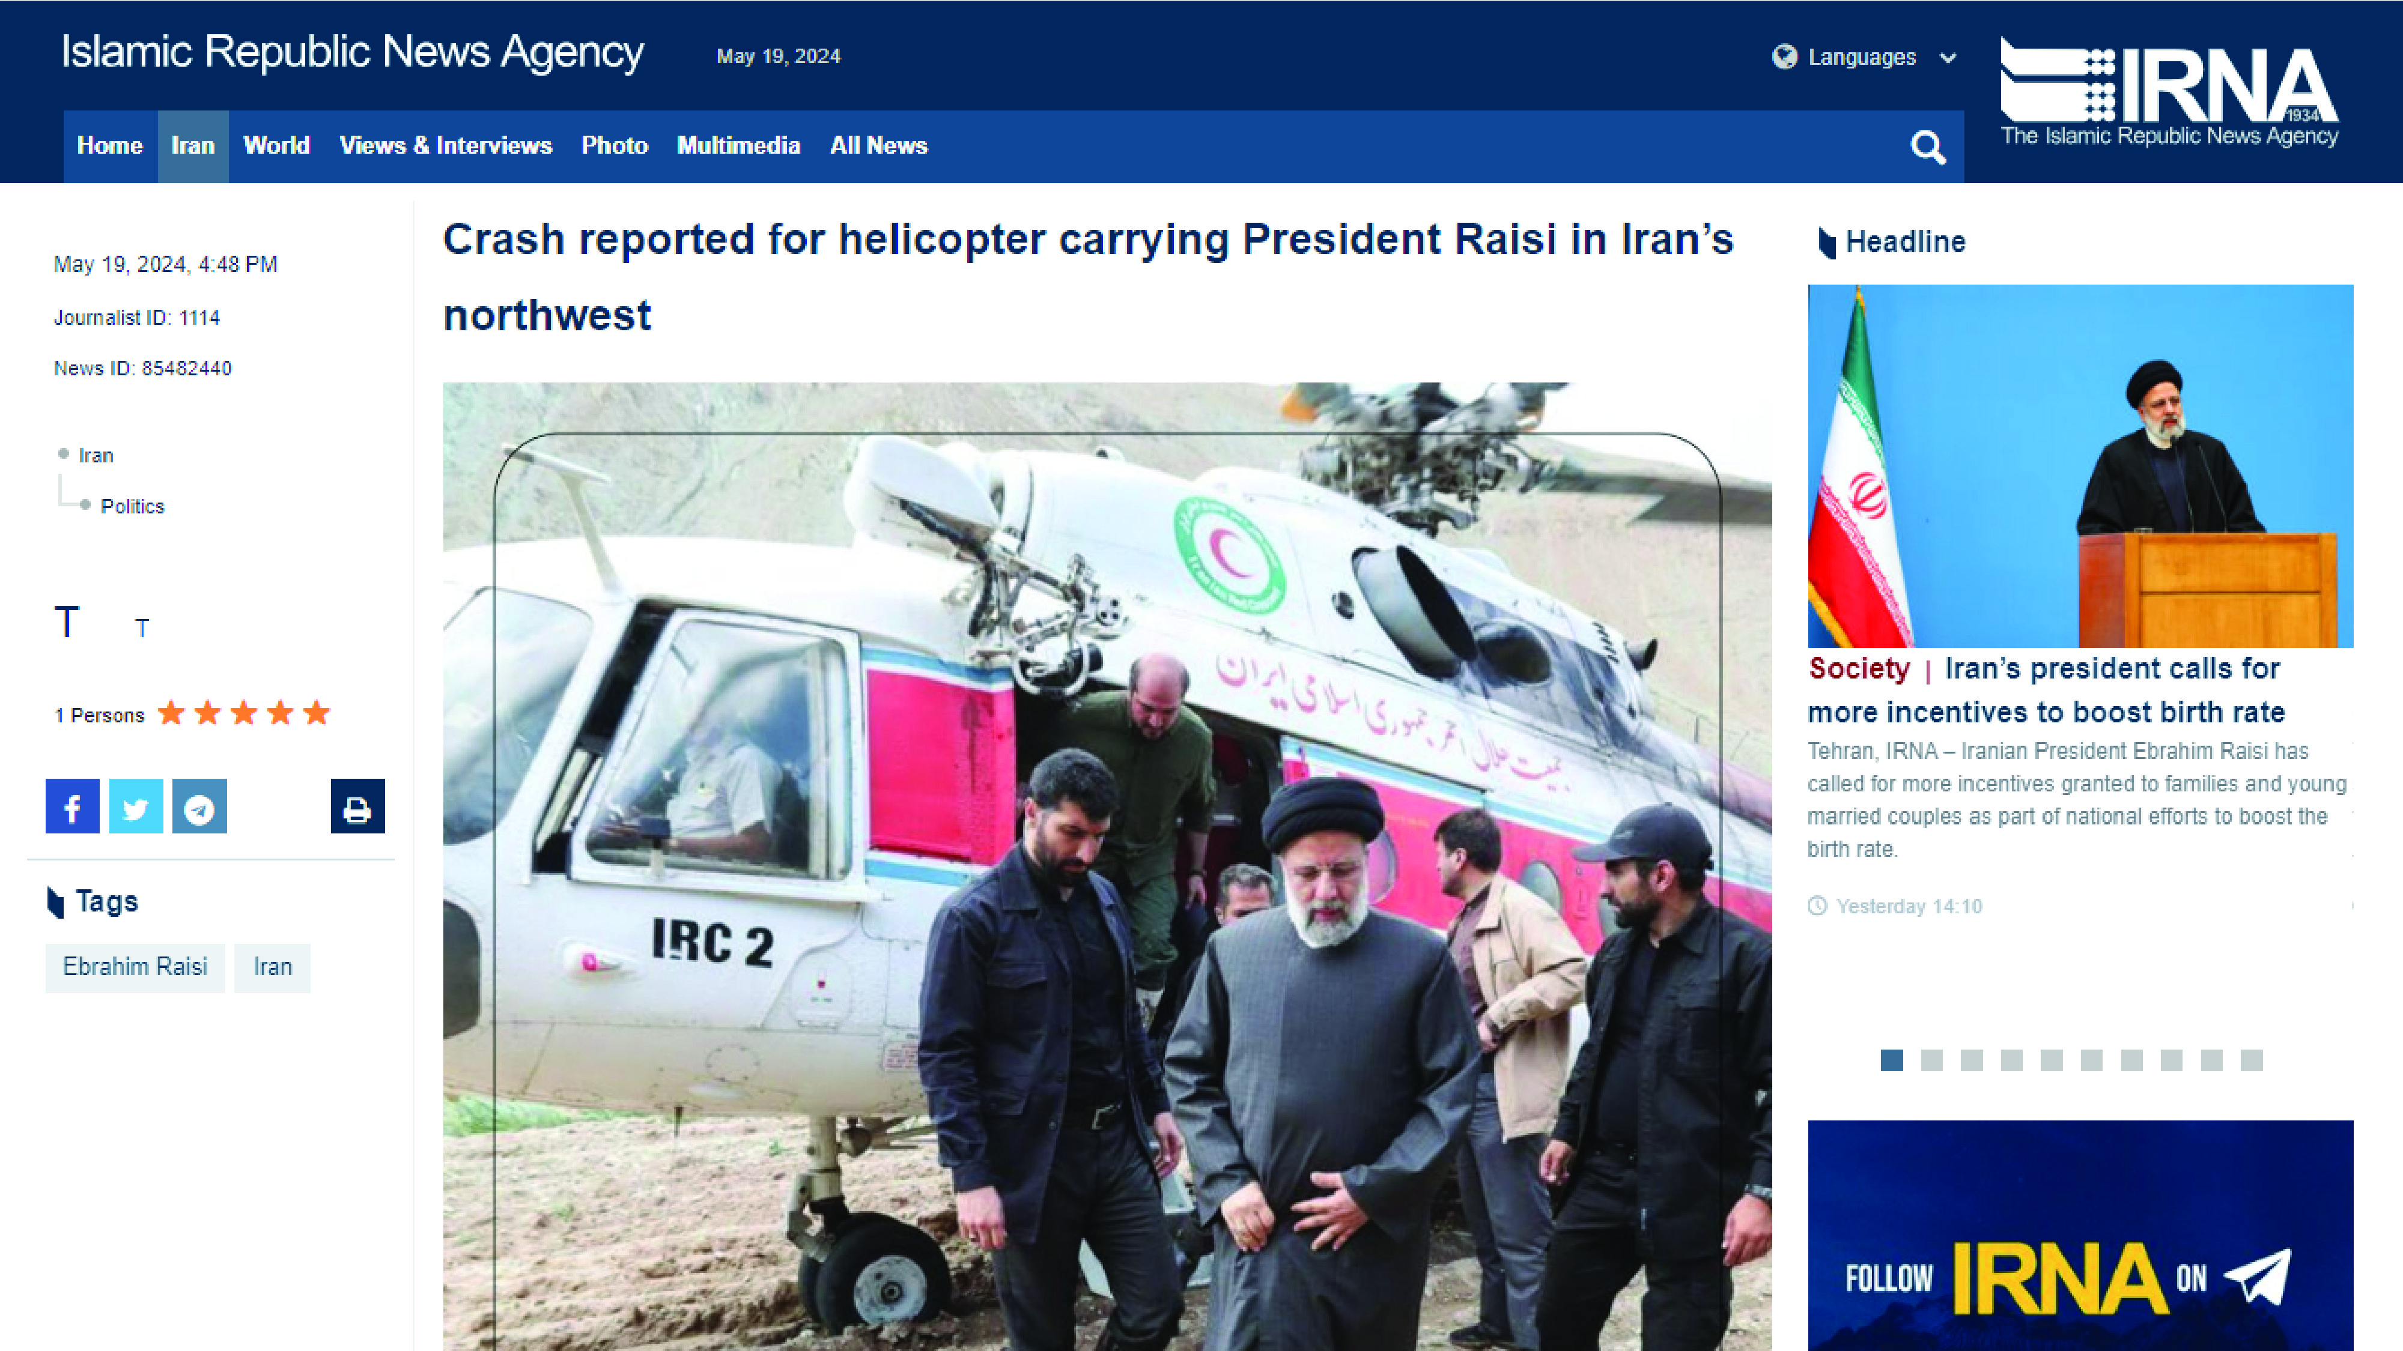Share article via Facebook icon
Screen dimensions: 2403x1351
click(x=73, y=806)
